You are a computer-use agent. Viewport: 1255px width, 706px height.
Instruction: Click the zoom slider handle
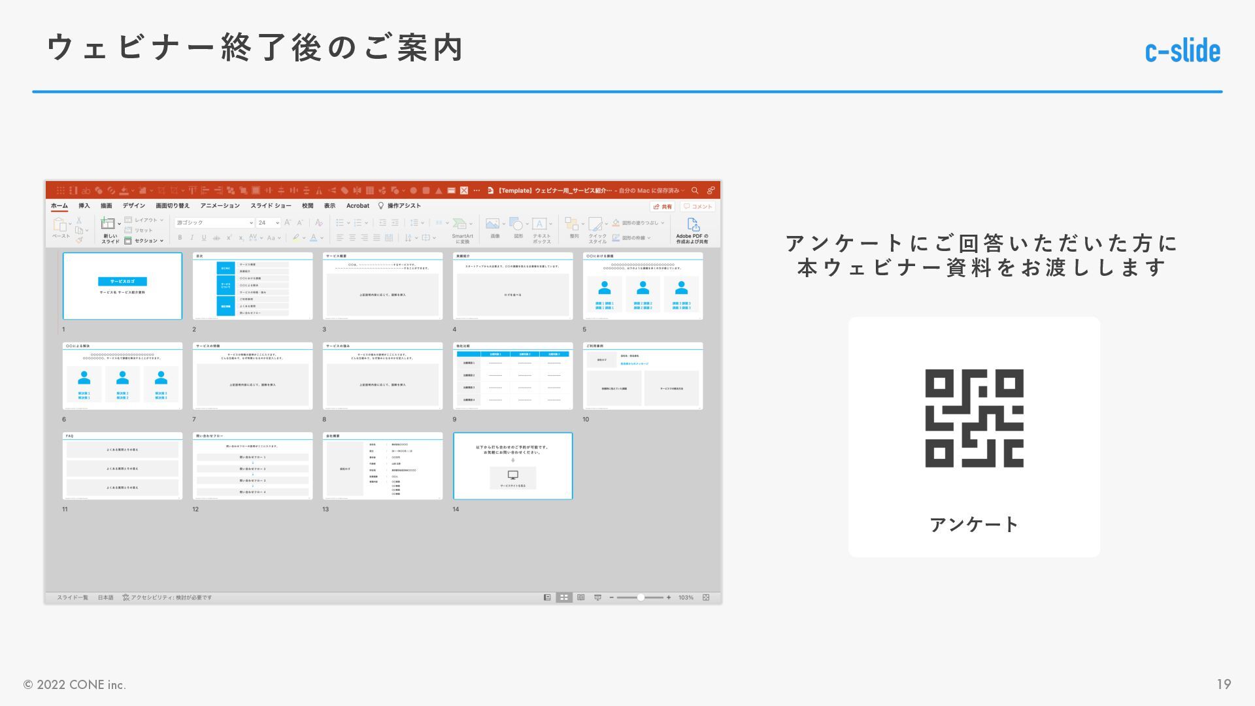641,597
